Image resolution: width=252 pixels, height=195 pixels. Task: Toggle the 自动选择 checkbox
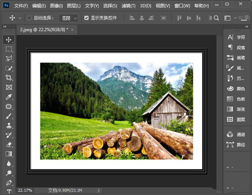tap(29, 18)
